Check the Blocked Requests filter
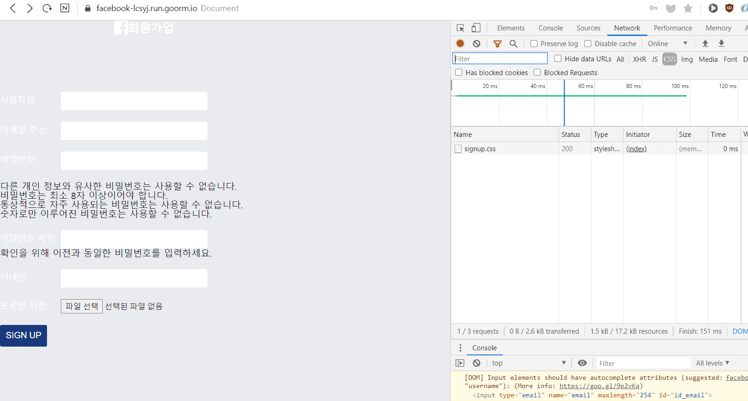Image resolution: width=748 pixels, height=401 pixels. [537, 72]
